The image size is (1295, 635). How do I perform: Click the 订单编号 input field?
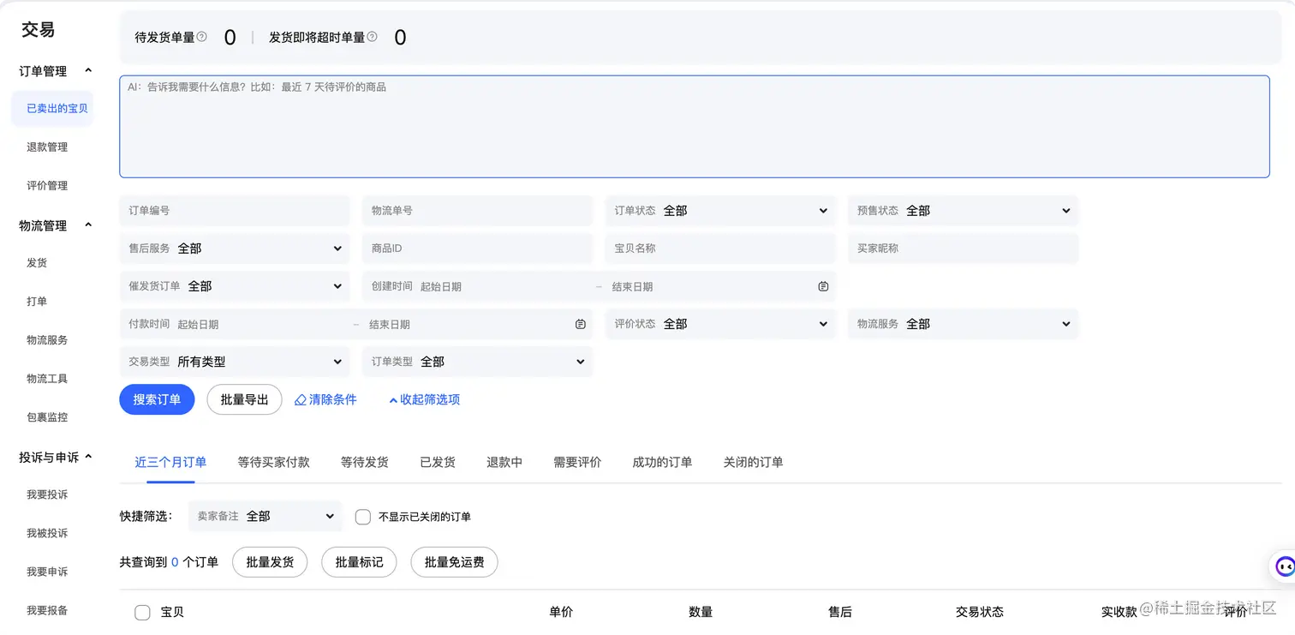(235, 211)
